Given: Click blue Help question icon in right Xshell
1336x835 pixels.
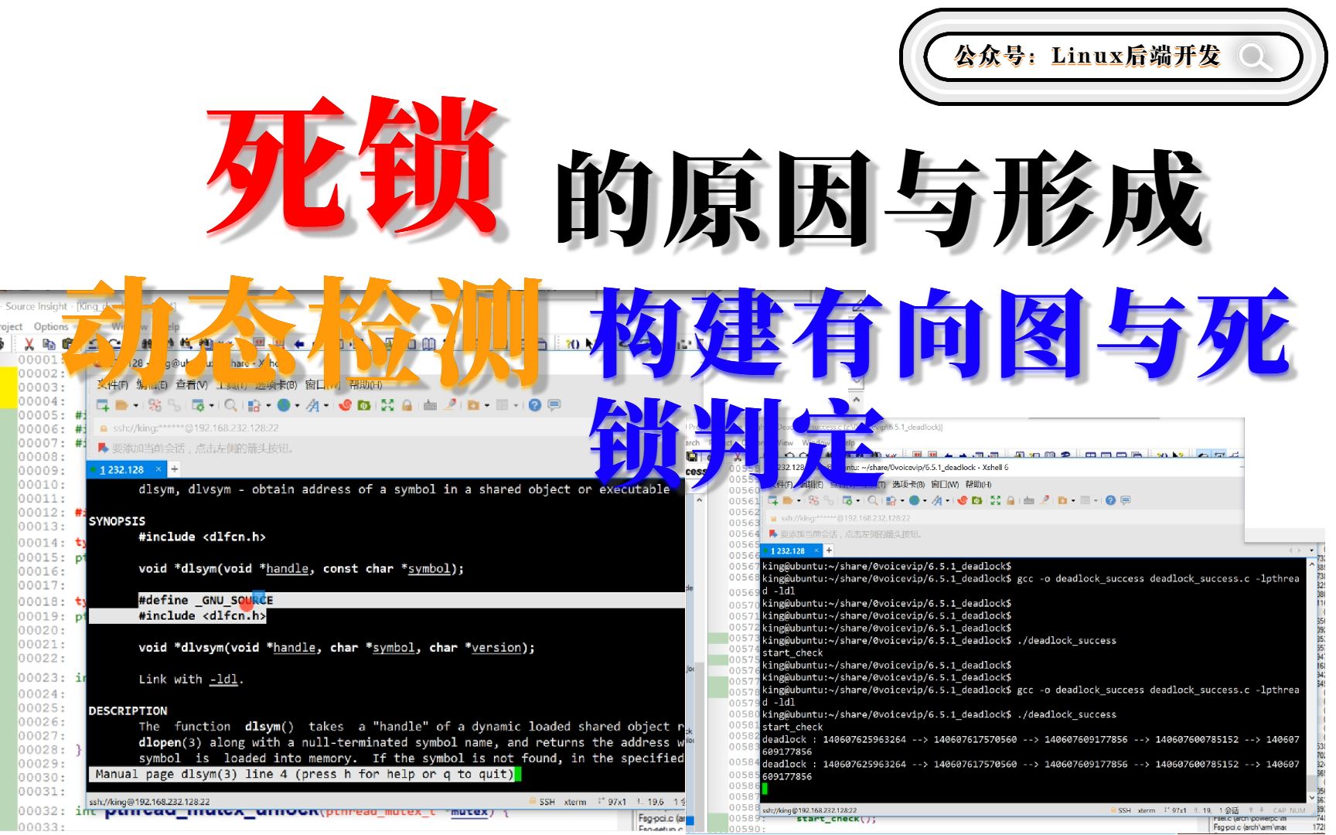Looking at the screenshot, I should [x=1110, y=500].
